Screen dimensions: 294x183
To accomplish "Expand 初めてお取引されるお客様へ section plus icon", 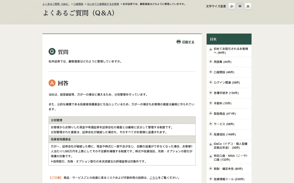I will pyautogui.click(x=211, y=49).
